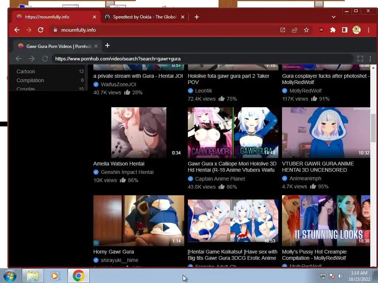Open the Action Center flag icon

(x=332, y=276)
